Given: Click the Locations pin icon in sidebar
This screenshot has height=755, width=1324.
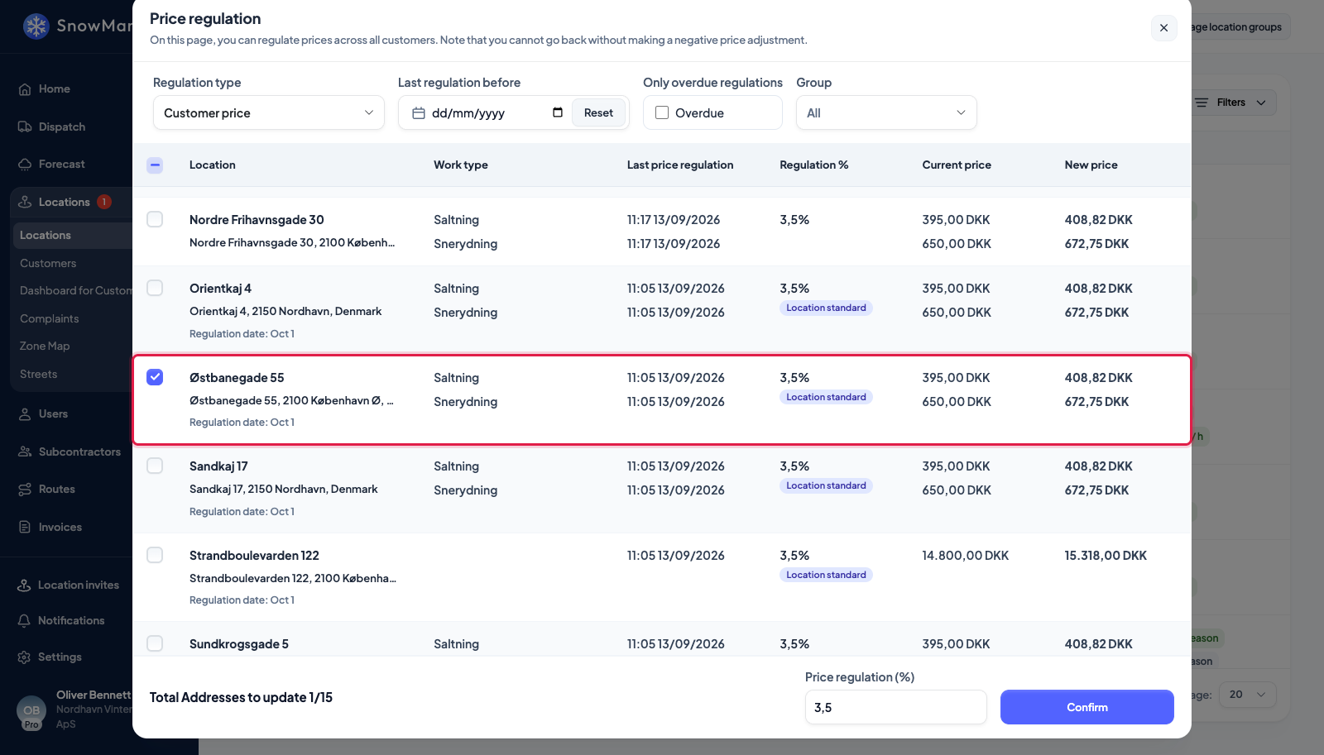Looking at the screenshot, I should [25, 202].
